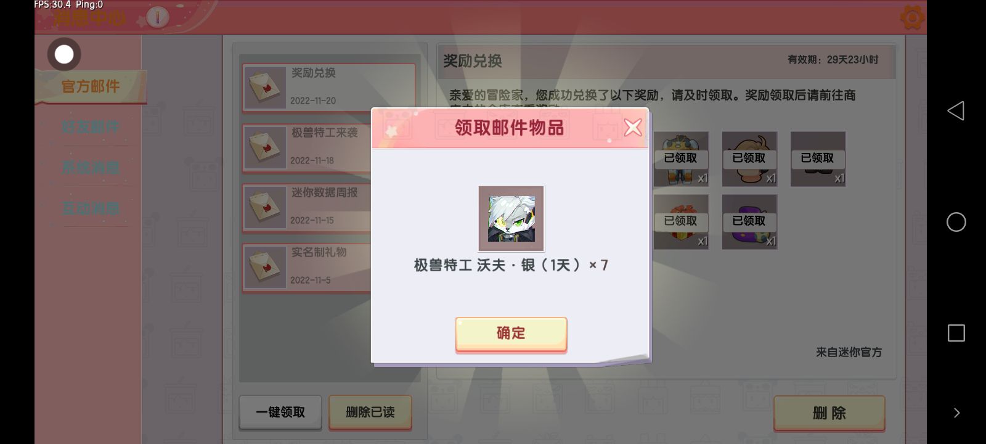Select the 官方邮件 tab
This screenshot has height=444, width=986.
click(x=91, y=86)
